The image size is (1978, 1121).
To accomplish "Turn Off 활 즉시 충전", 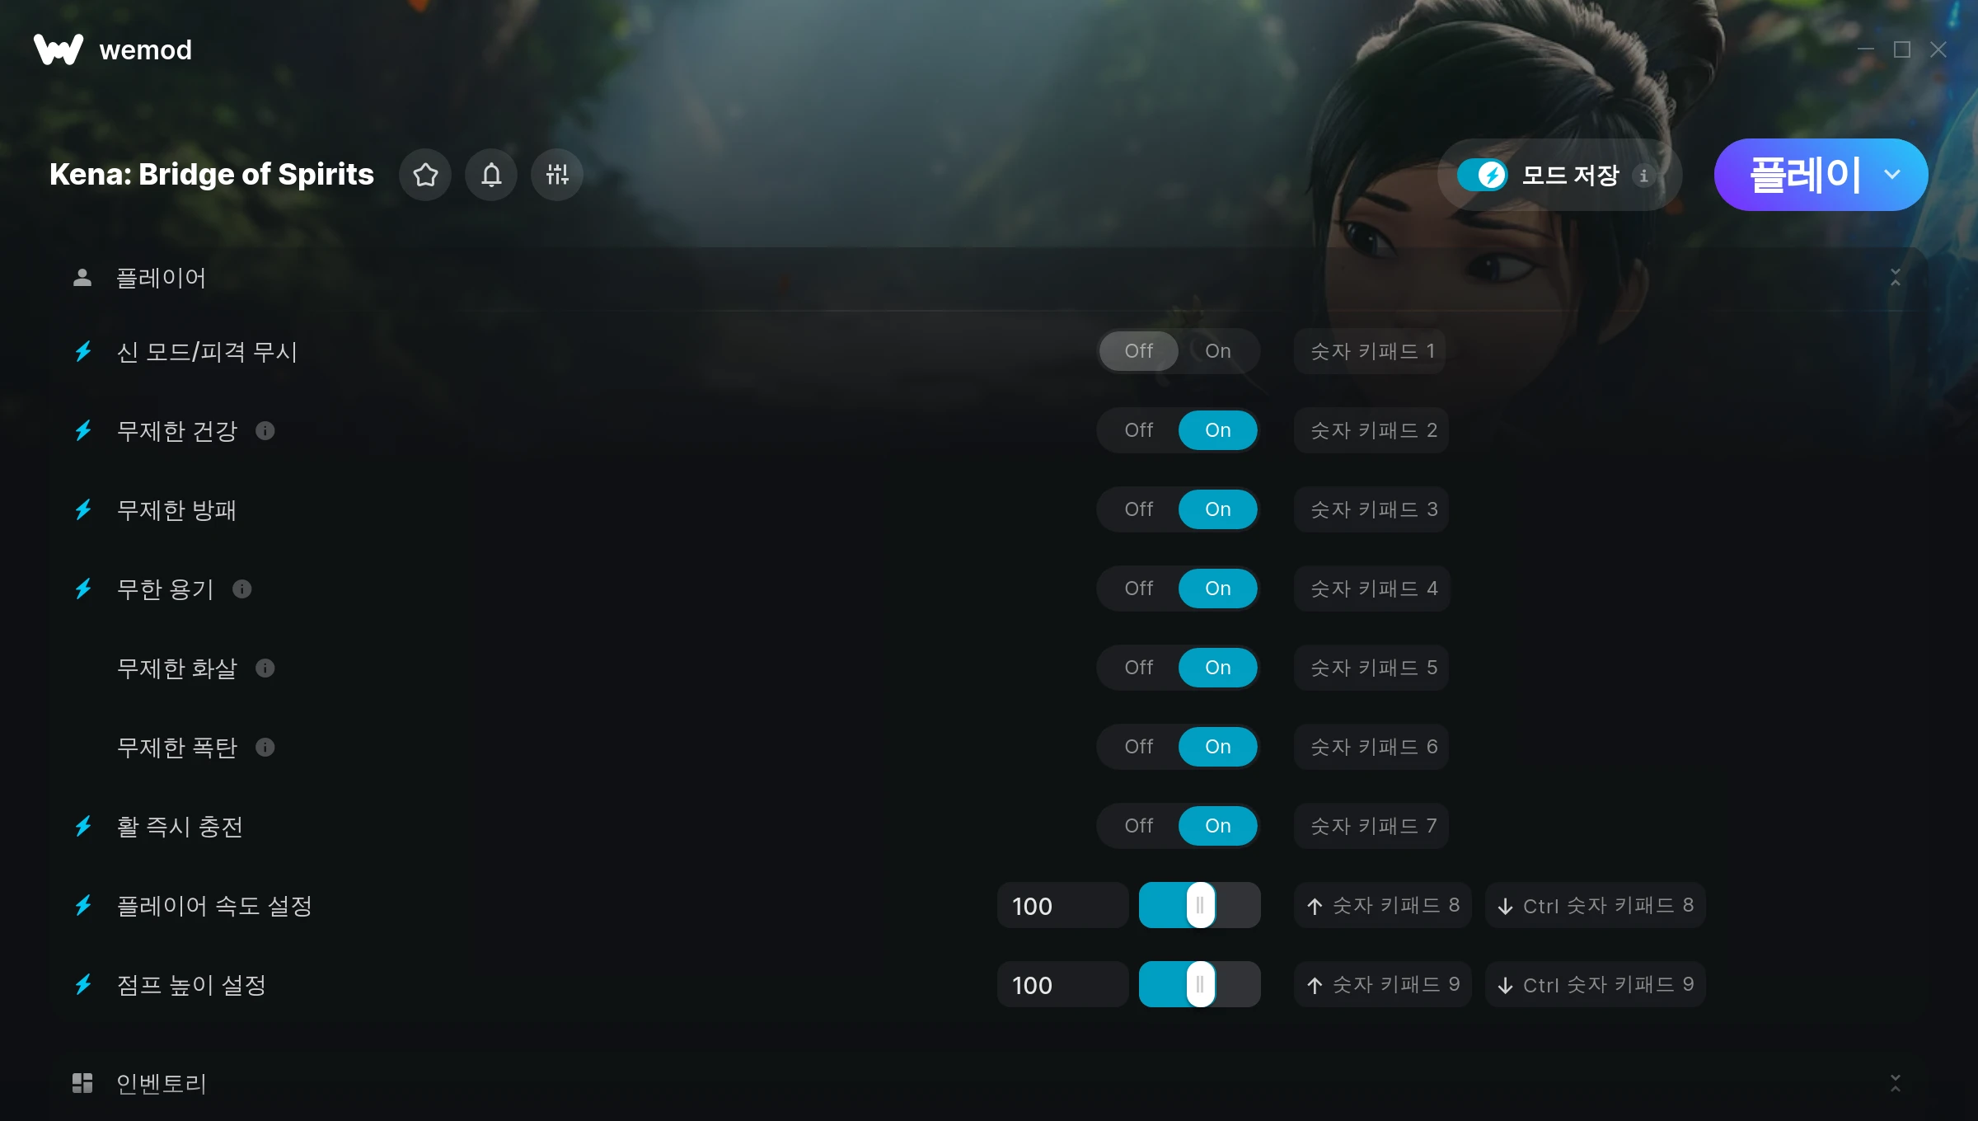I will (1139, 826).
